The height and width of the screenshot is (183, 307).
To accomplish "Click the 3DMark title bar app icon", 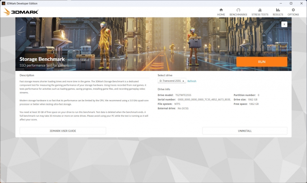I will (x=3, y=3).
